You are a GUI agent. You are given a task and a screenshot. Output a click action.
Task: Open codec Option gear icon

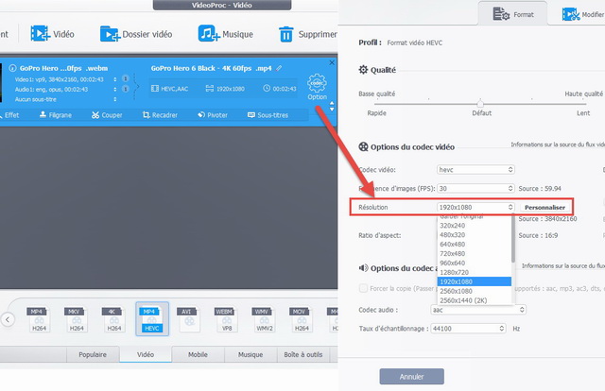pyautogui.click(x=318, y=87)
